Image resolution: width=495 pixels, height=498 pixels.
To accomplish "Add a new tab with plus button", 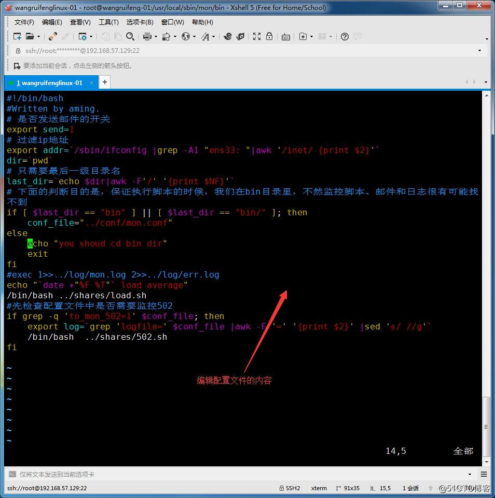I will tap(104, 82).
